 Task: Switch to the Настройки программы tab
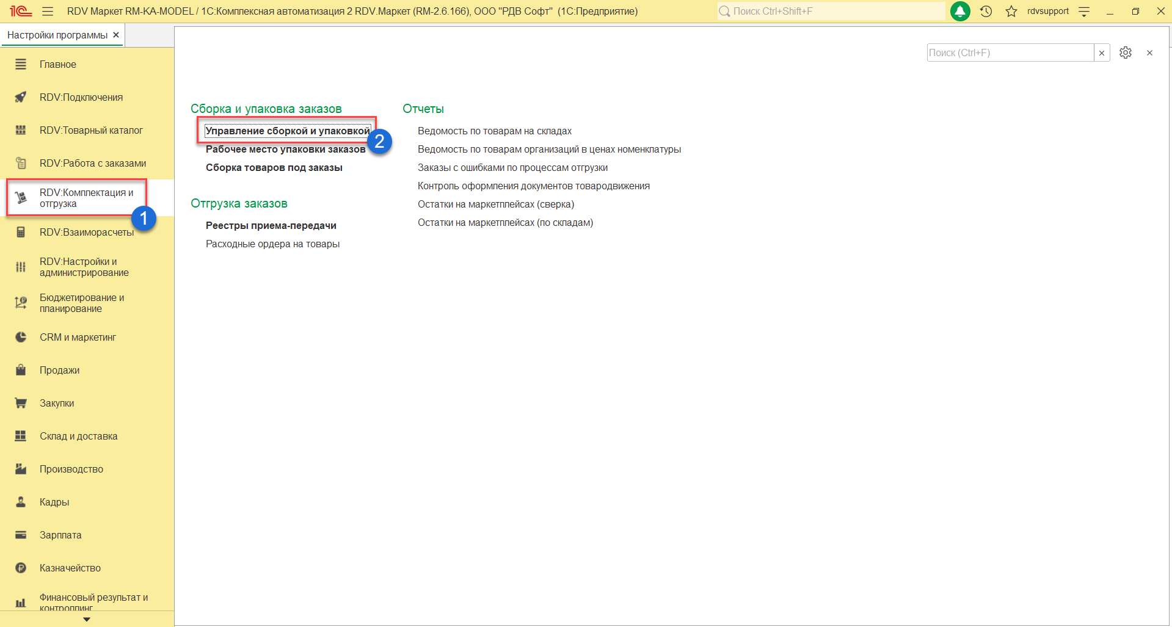[57, 35]
